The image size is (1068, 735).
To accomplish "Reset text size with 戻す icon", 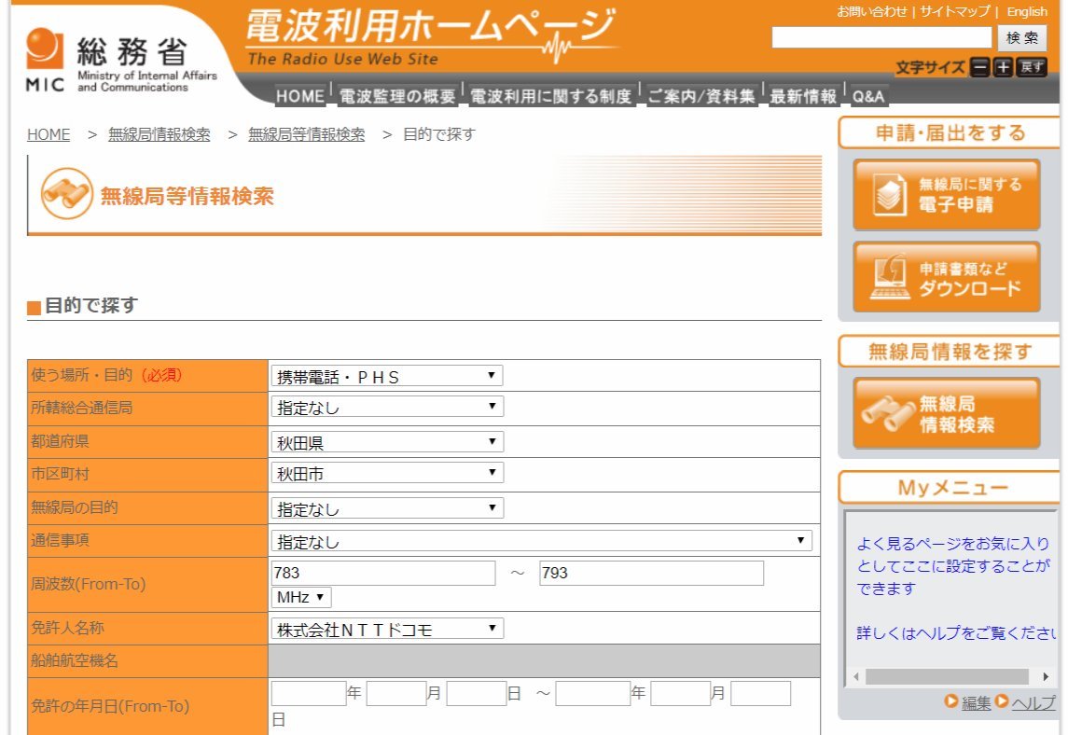I will click(x=1032, y=67).
